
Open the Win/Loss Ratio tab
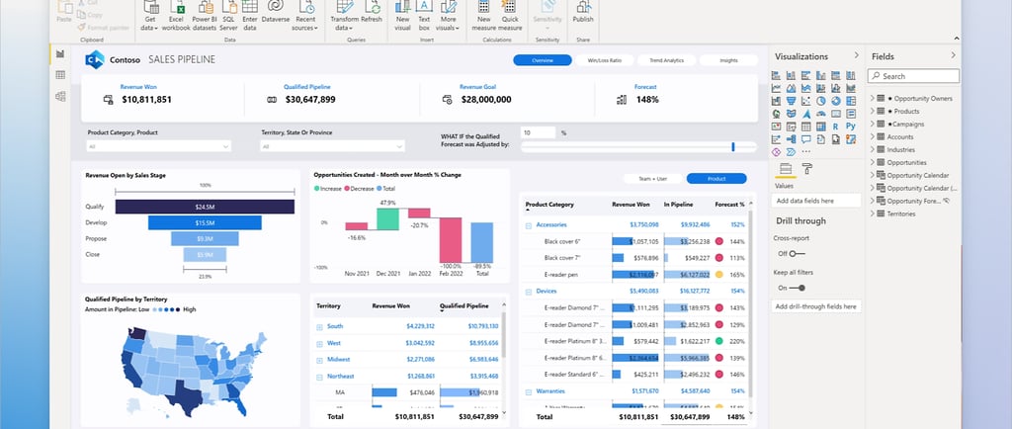tap(604, 60)
